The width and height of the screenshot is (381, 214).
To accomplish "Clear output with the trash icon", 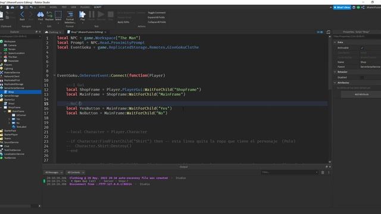I will click(323, 172).
